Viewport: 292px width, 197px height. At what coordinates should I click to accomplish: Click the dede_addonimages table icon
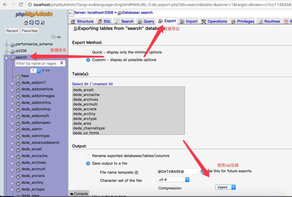tap(18, 97)
